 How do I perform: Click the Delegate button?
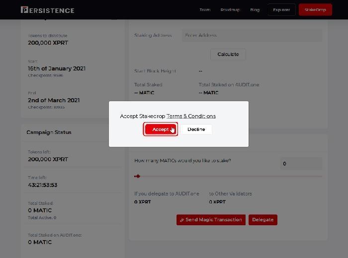pyautogui.click(x=263, y=220)
